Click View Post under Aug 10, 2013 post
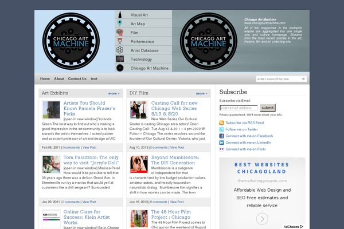The image size is (344, 229). (177, 148)
